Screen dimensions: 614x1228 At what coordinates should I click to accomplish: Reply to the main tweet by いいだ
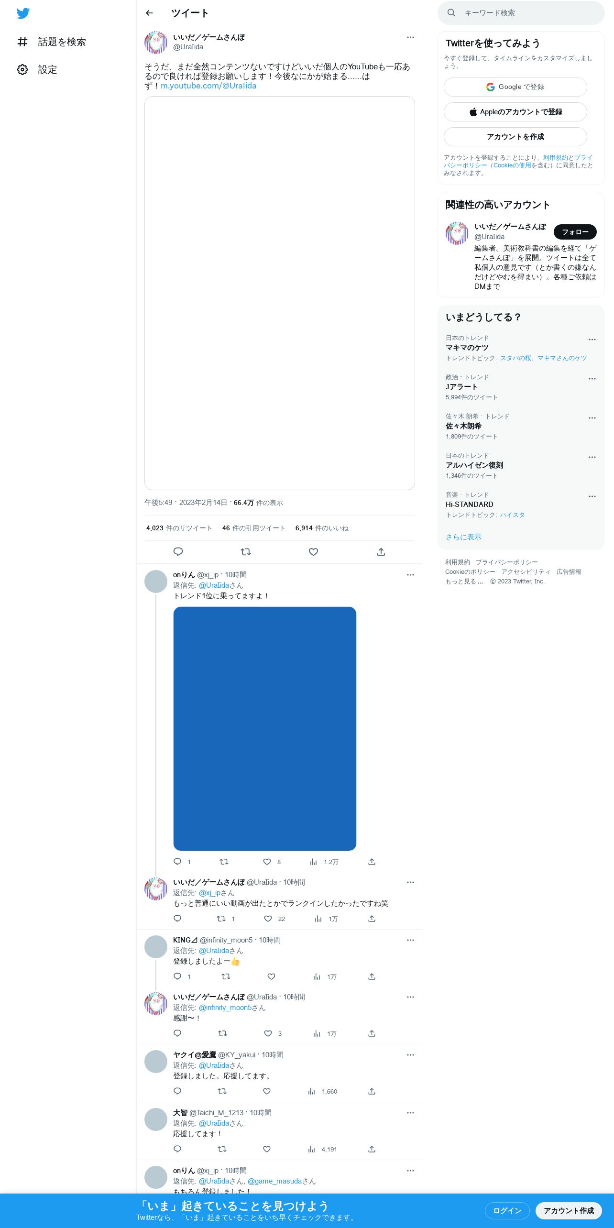178,552
